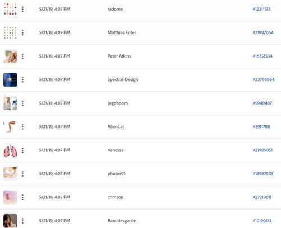Open the blue Spectral-Design thumbnail
Image resolution: width=281 pixels, height=228 pixels.
pyautogui.click(x=10, y=80)
